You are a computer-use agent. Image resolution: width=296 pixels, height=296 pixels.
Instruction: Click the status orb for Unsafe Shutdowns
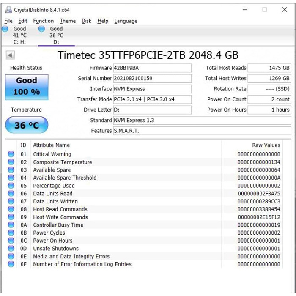[x=11, y=249]
